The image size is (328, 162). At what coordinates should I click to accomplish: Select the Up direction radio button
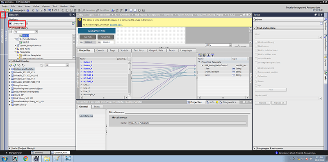coord(256,85)
